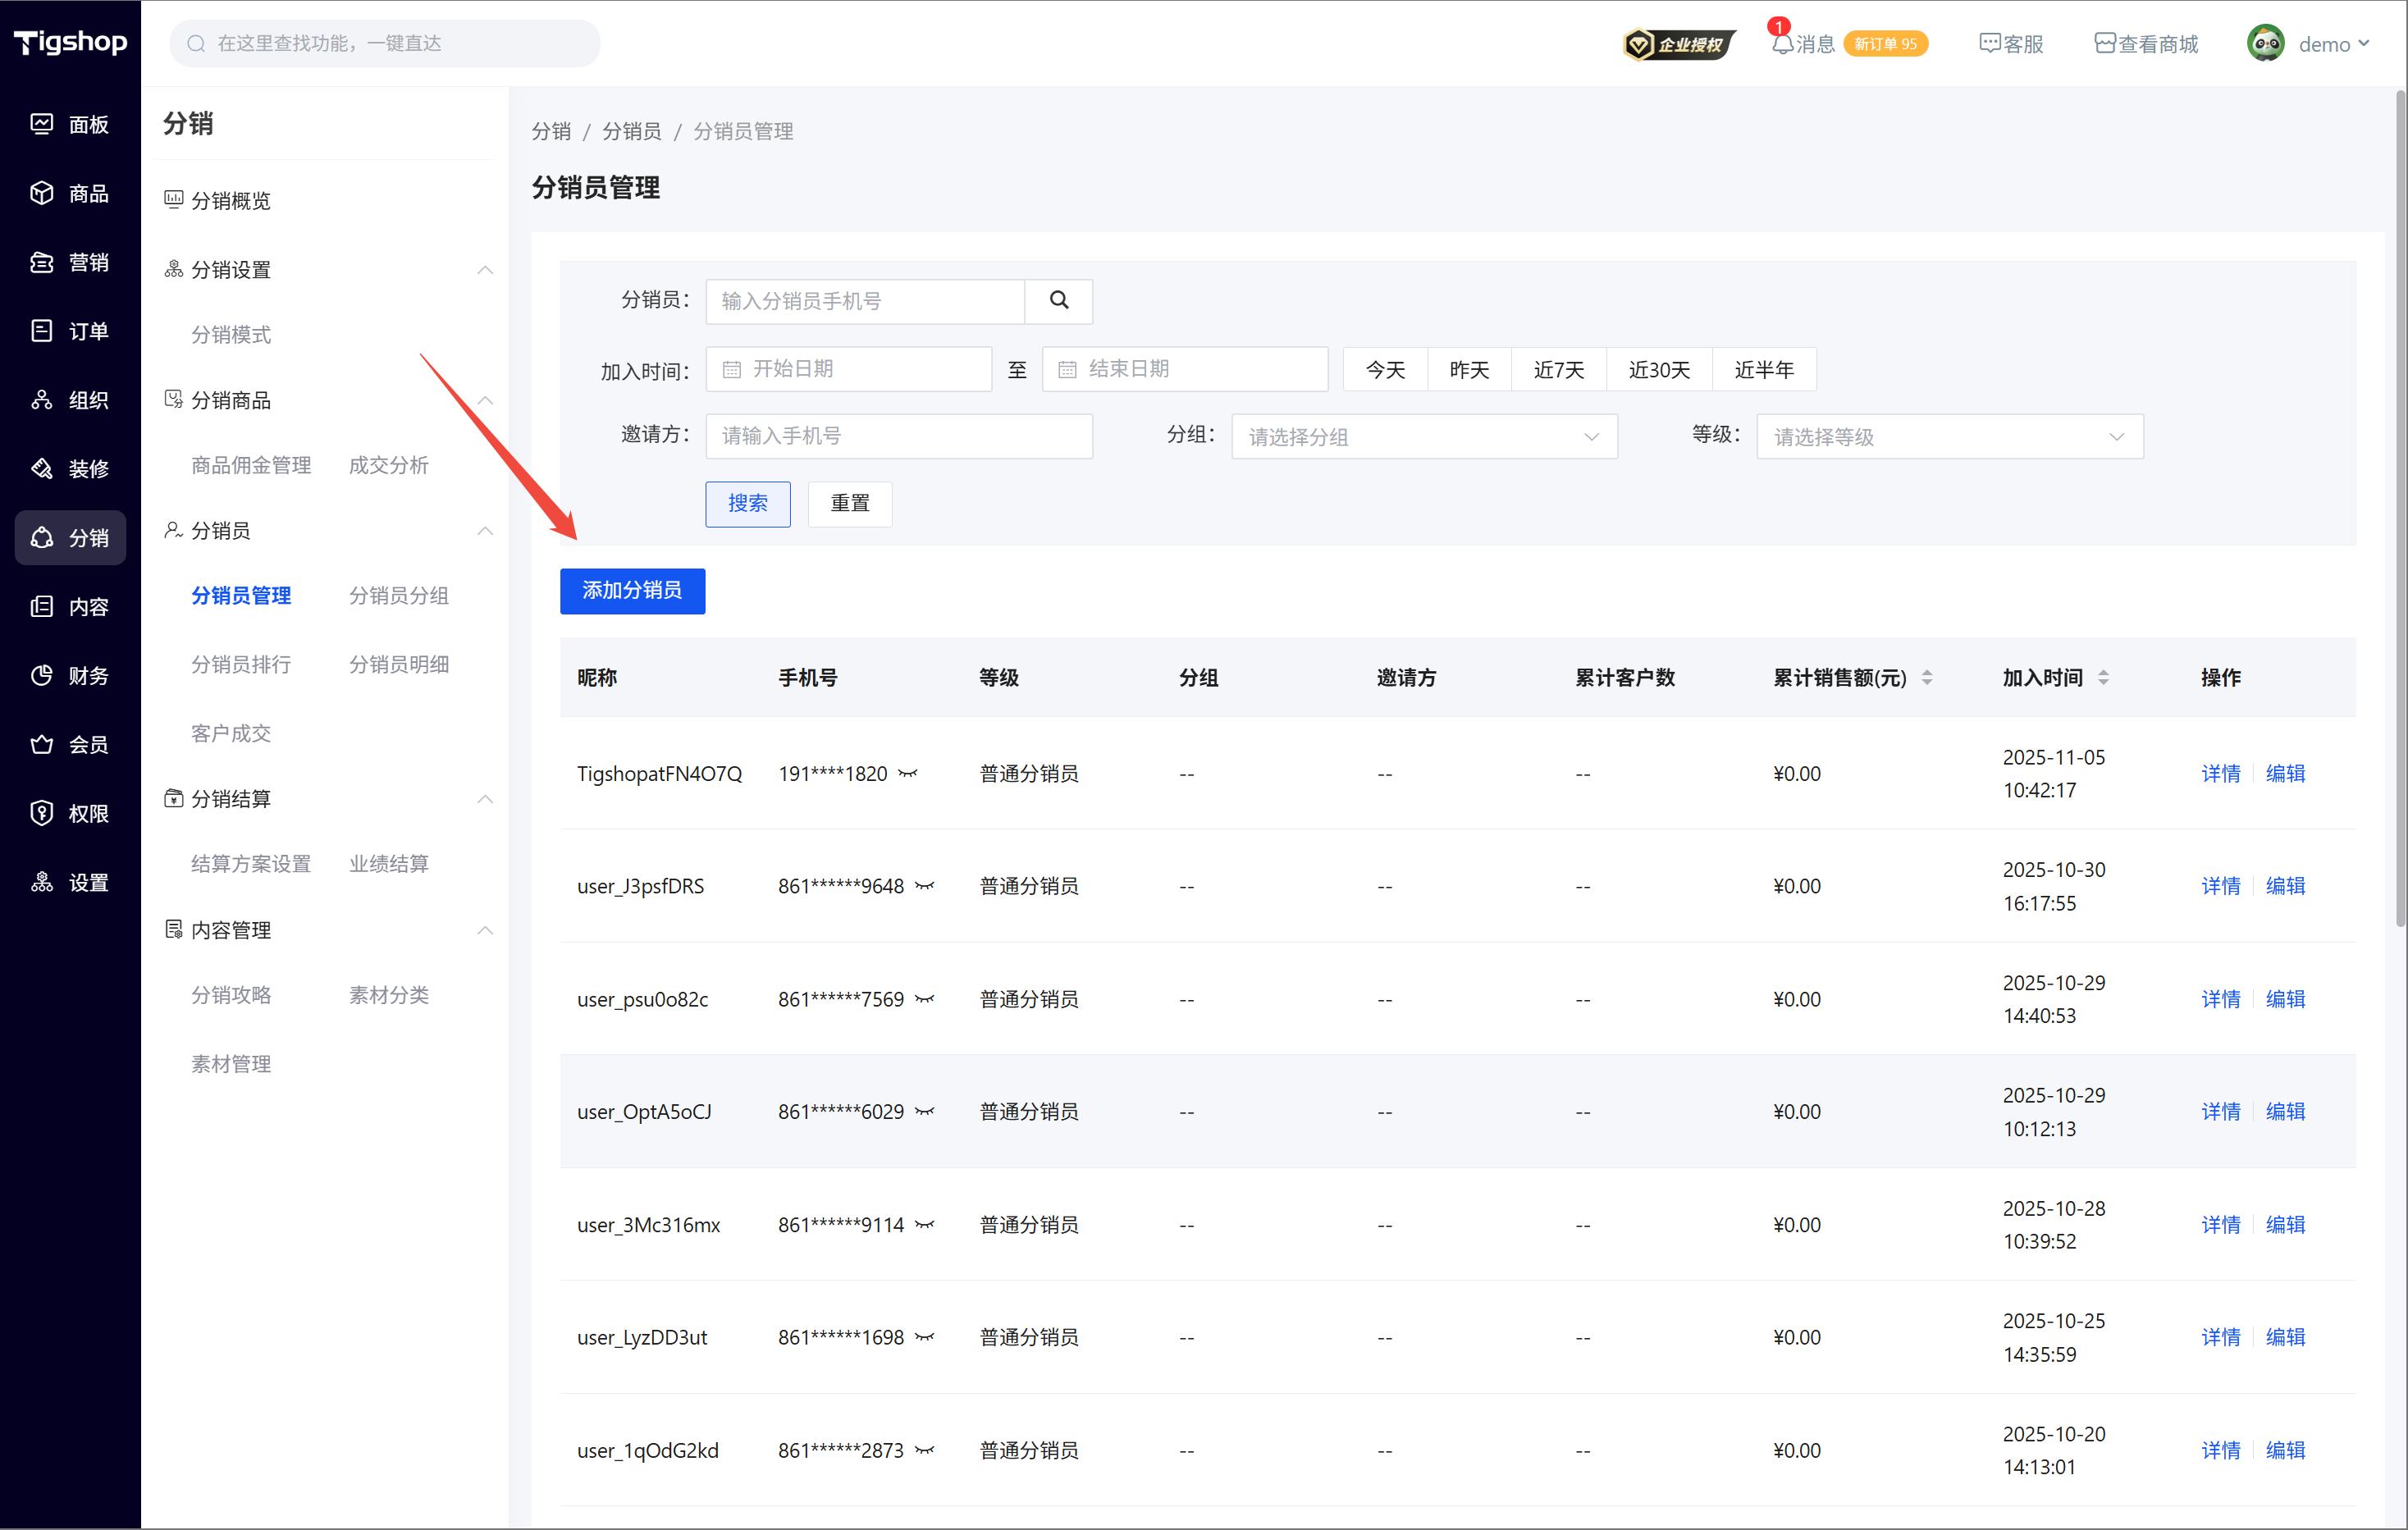
Task: Collapse the 分销设置 menu section
Action: click(485, 270)
